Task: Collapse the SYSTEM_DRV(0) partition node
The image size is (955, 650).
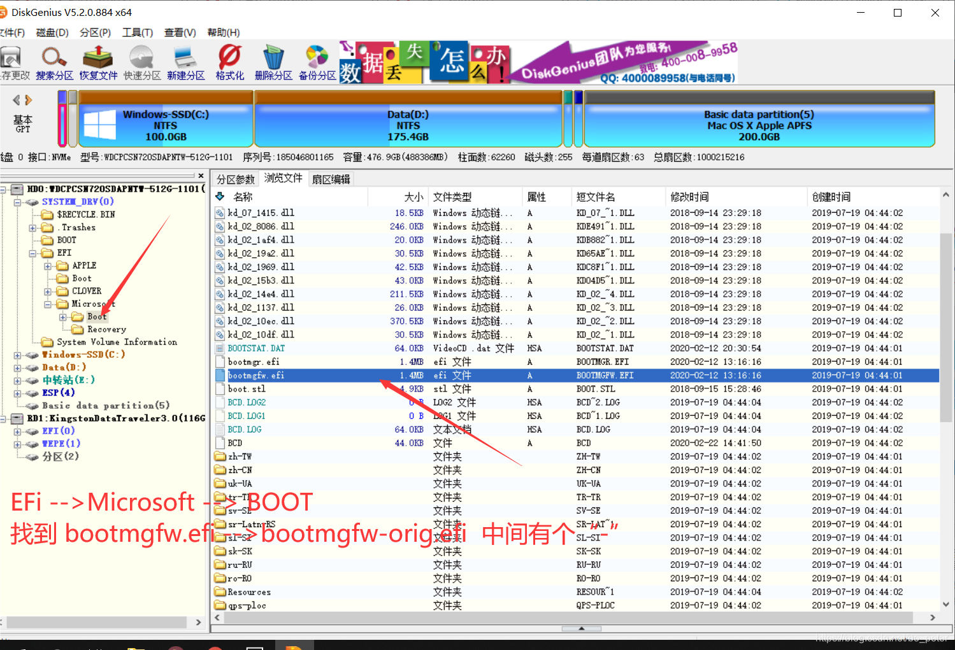Action: coord(17,202)
